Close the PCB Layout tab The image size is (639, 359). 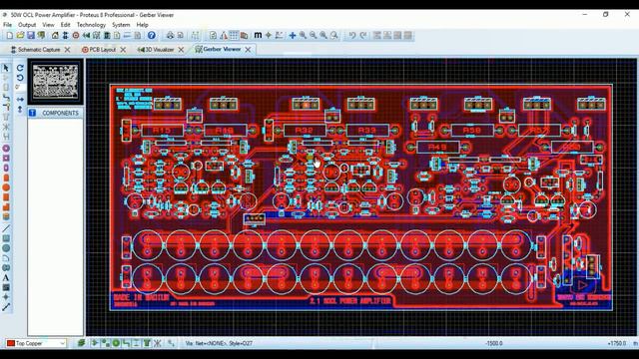[x=123, y=49]
